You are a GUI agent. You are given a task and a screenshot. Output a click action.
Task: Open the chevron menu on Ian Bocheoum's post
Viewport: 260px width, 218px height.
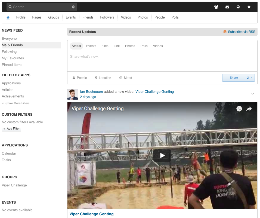253,93
